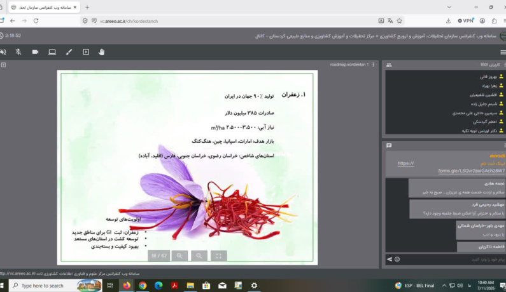506x292 pixels.
Task: Bookmark this page with star
Action: click(x=400, y=21)
